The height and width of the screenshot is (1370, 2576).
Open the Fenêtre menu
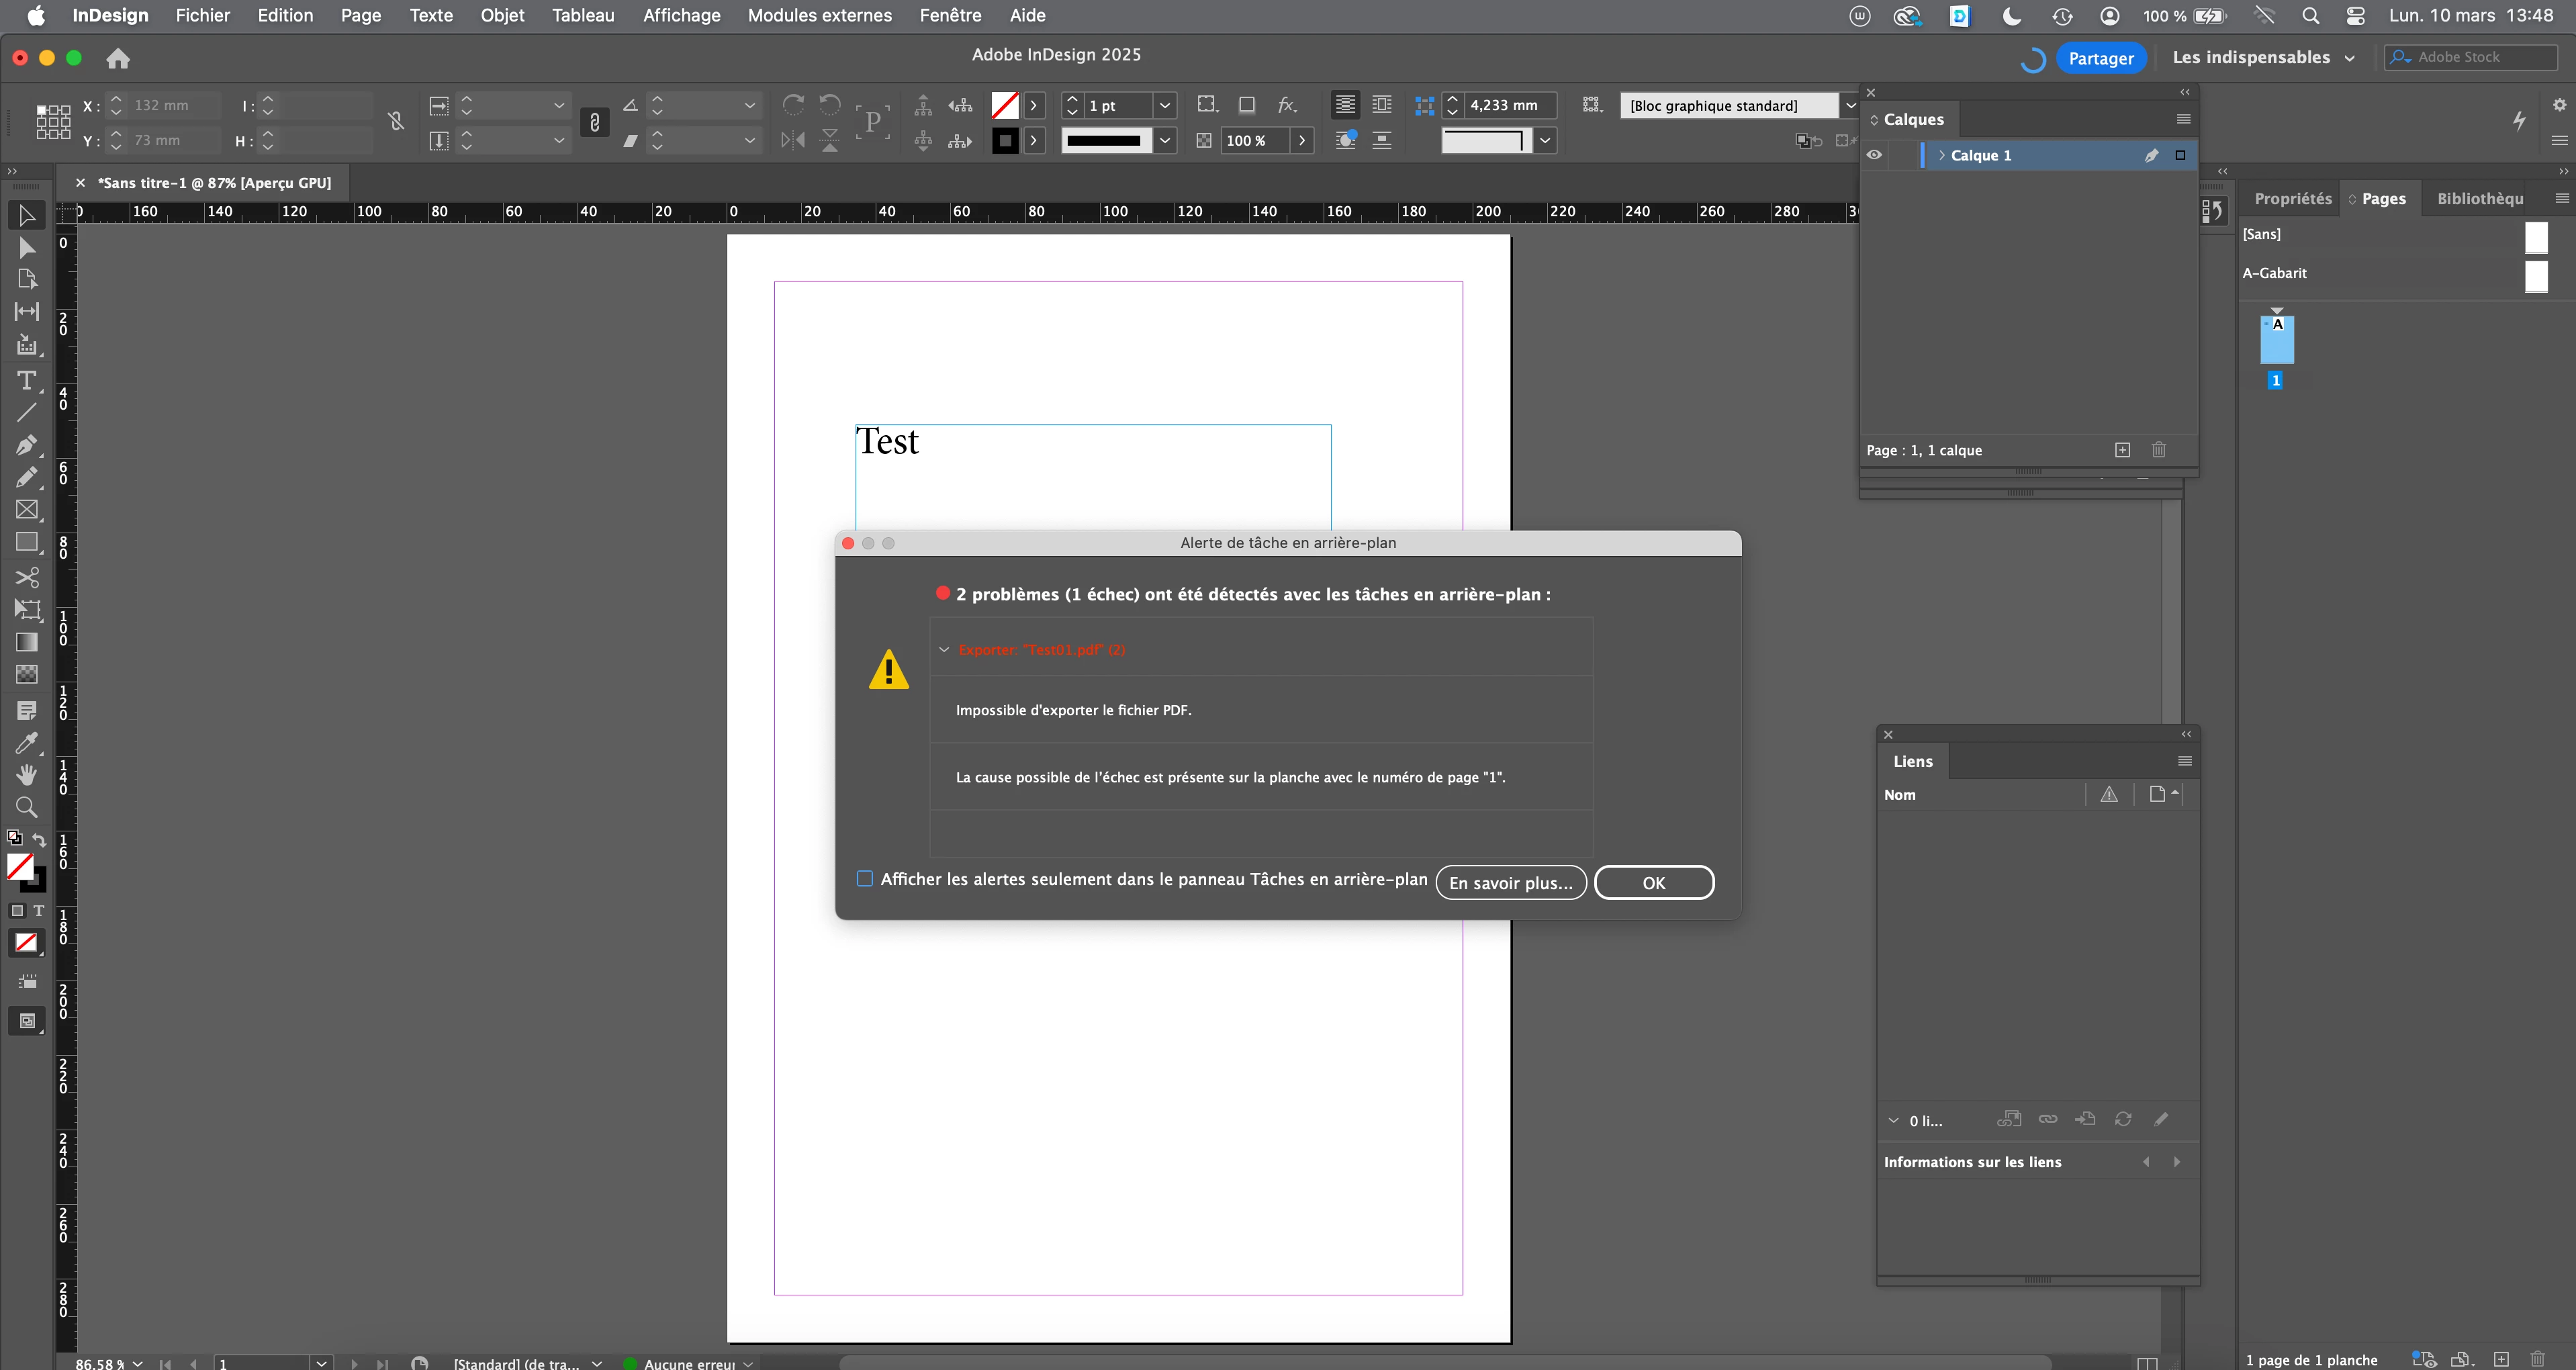click(950, 15)
